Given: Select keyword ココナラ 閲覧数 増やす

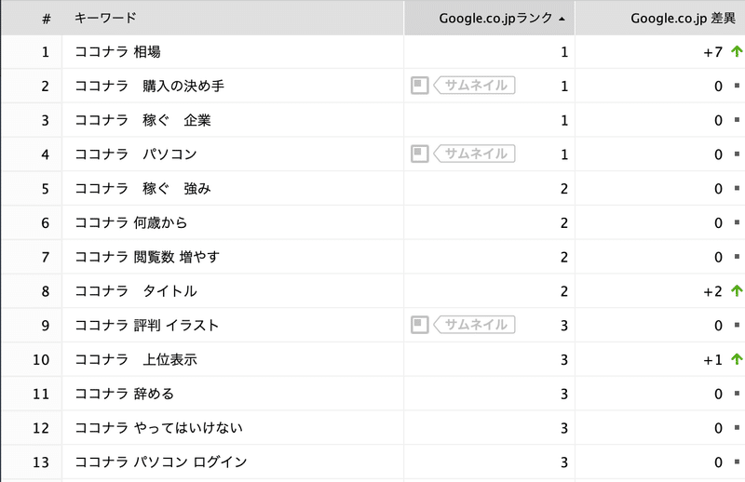Looking at the screenshot, I should coord(147,257).
